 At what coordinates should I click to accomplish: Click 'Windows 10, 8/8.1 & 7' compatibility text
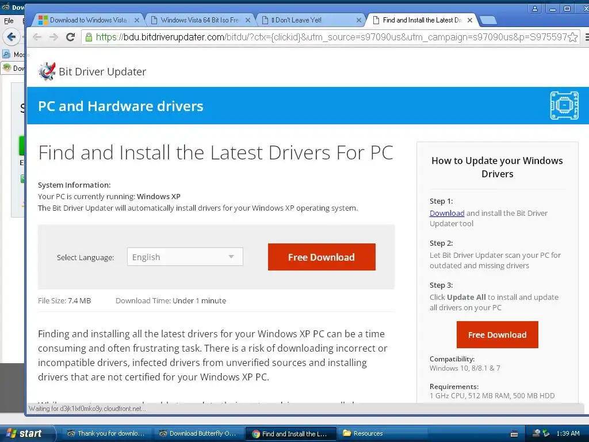point(465,368)
